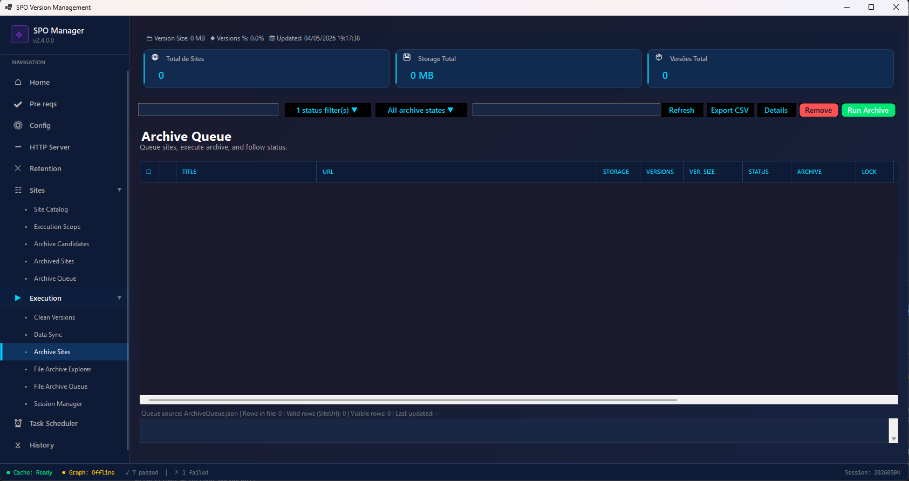Click the HTTP Server dash icon
The height and width of the screenshot is (481, 909).
coord(18,147)
